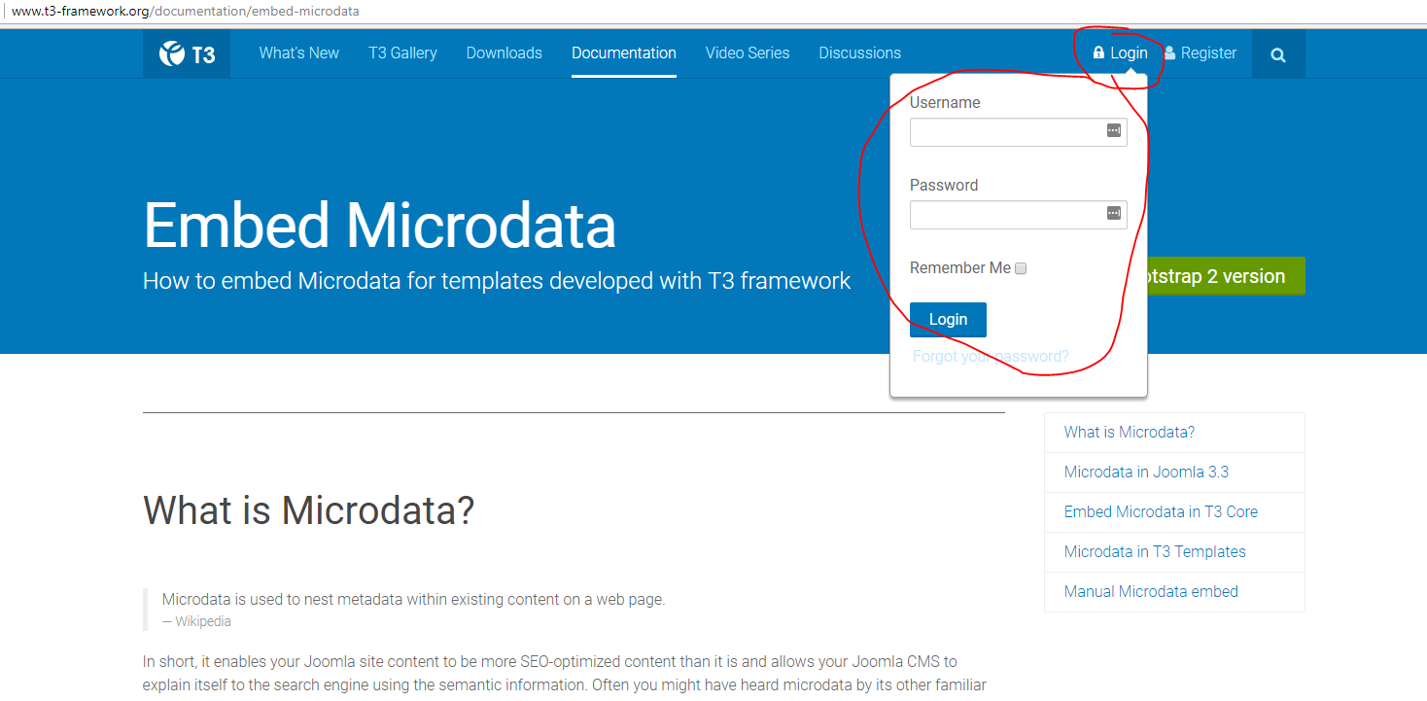
Task: Click the 'How to embed Microdata' subtitle
Action: coord(497,281)
